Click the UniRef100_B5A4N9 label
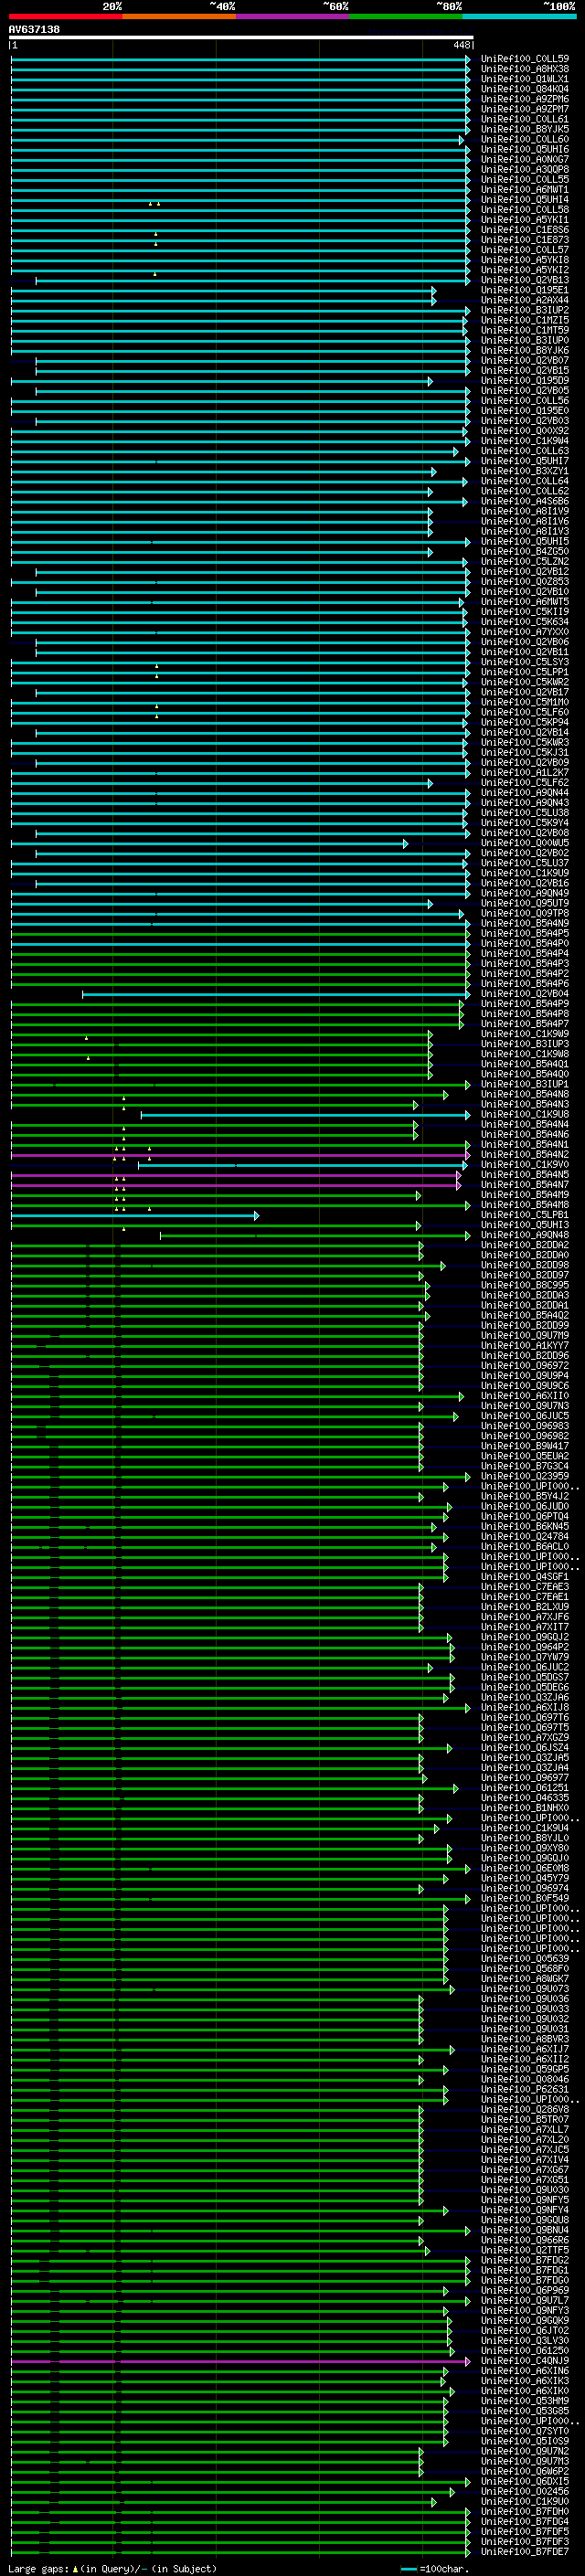This screenshot has width=585, height=2576. pyautogui.click(x=524, y=924)
